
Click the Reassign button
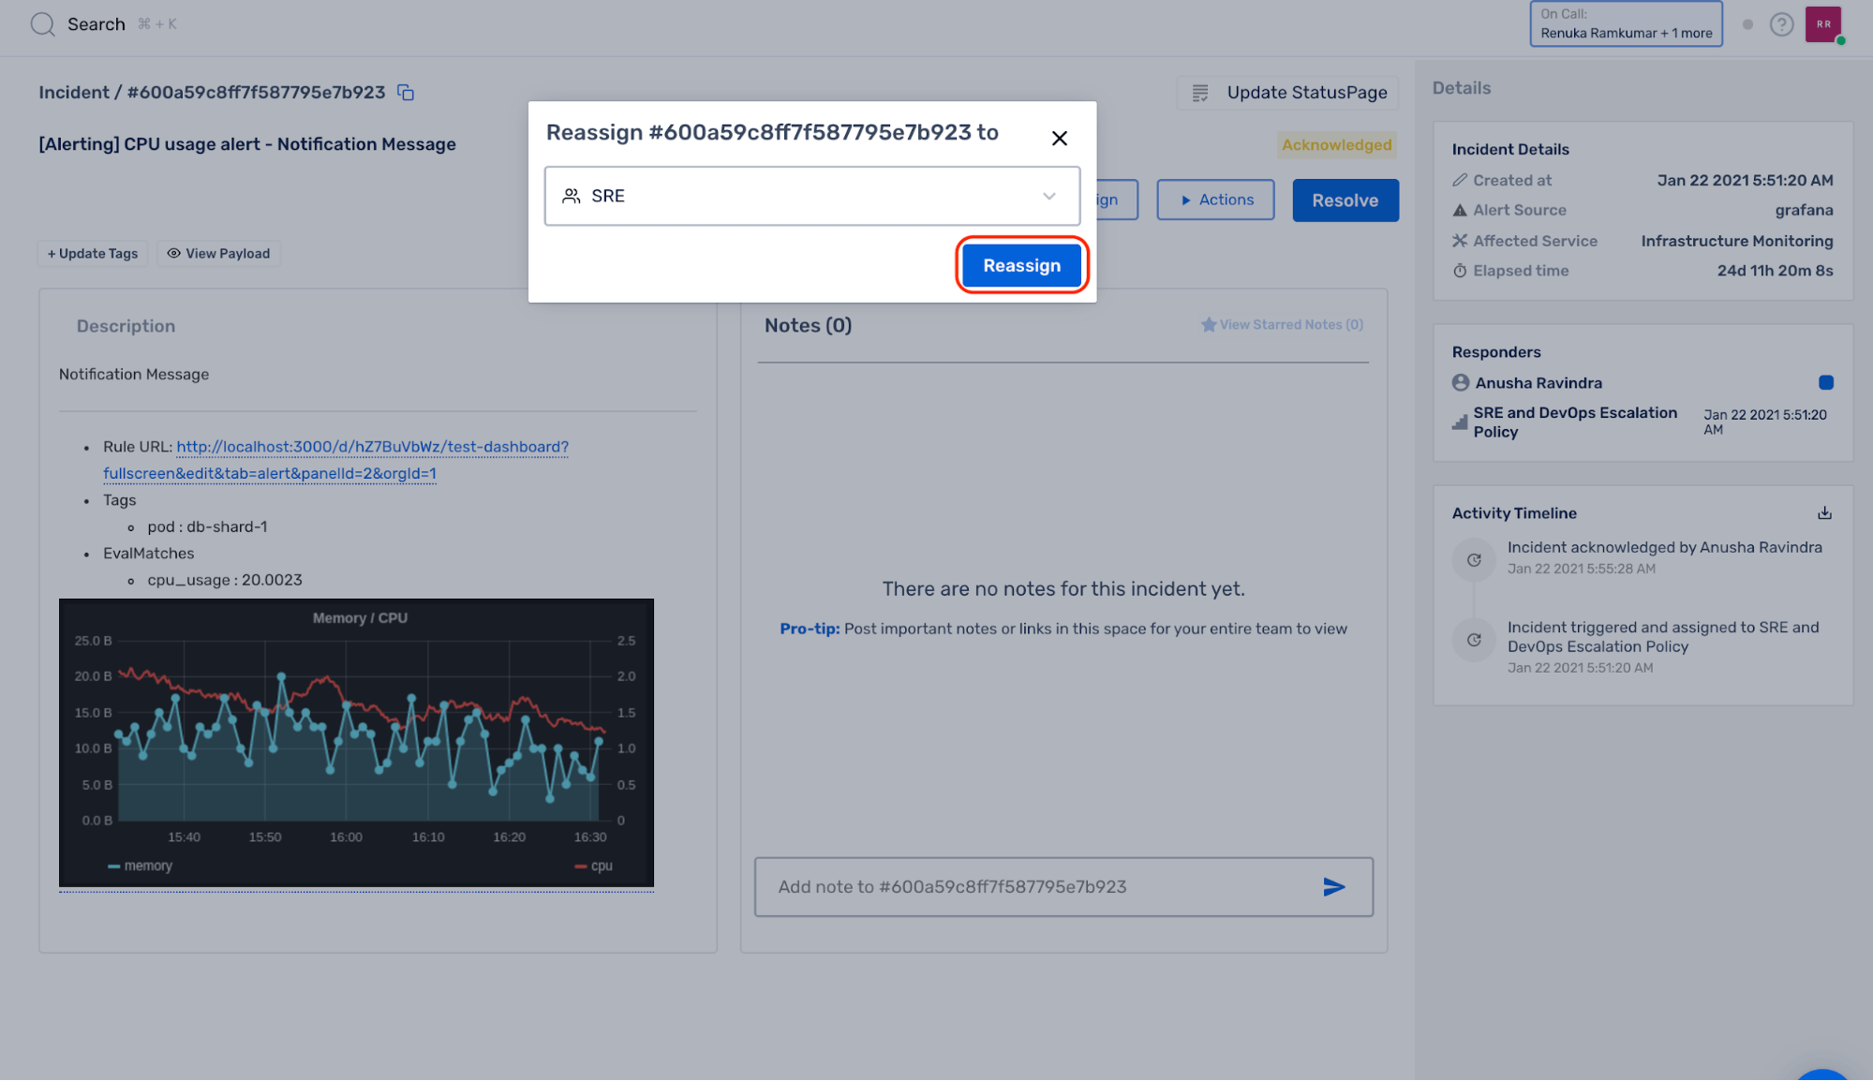[x=1021, y=266]
